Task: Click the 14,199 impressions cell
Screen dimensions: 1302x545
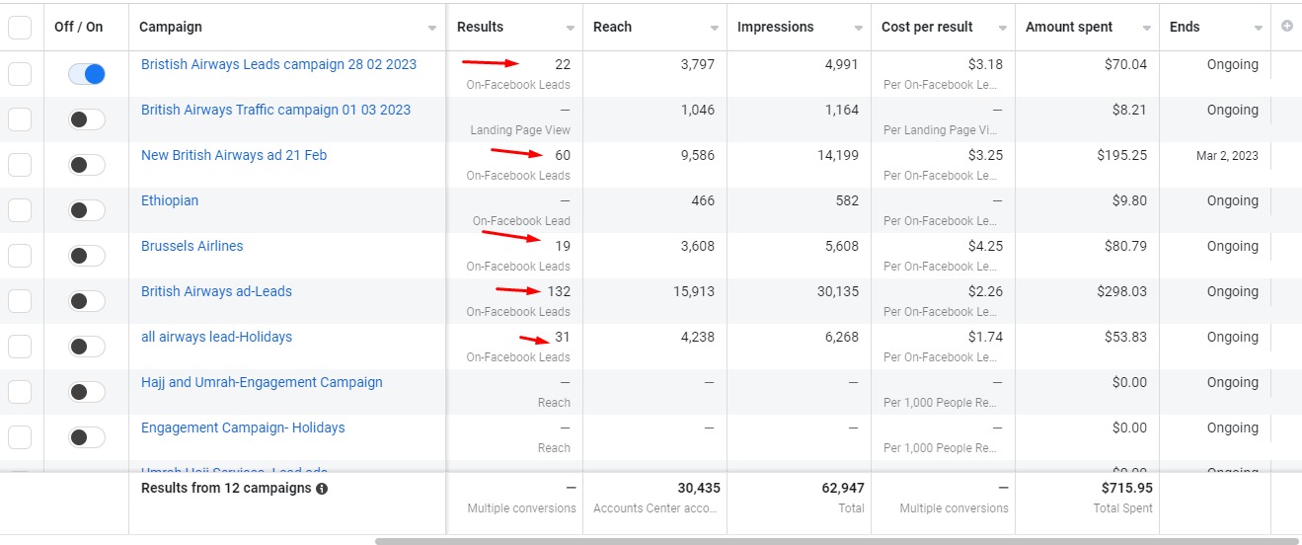Action: (x=836, y=155)
